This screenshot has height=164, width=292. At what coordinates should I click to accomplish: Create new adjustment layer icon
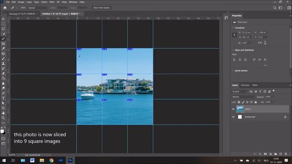tap(271, 154)
